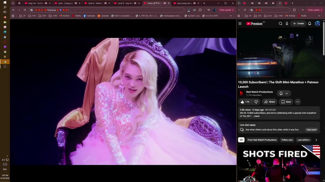Switch to Sara Landry live tab
This screenshot has height=182, width=325.
[x=186, y=3]
